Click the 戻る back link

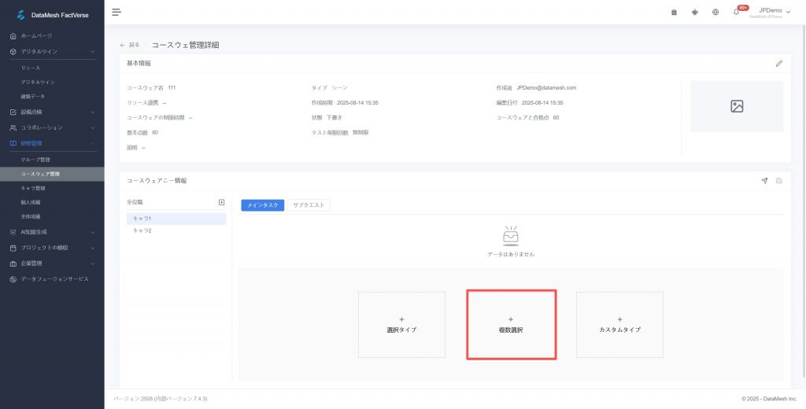point(129,45)
